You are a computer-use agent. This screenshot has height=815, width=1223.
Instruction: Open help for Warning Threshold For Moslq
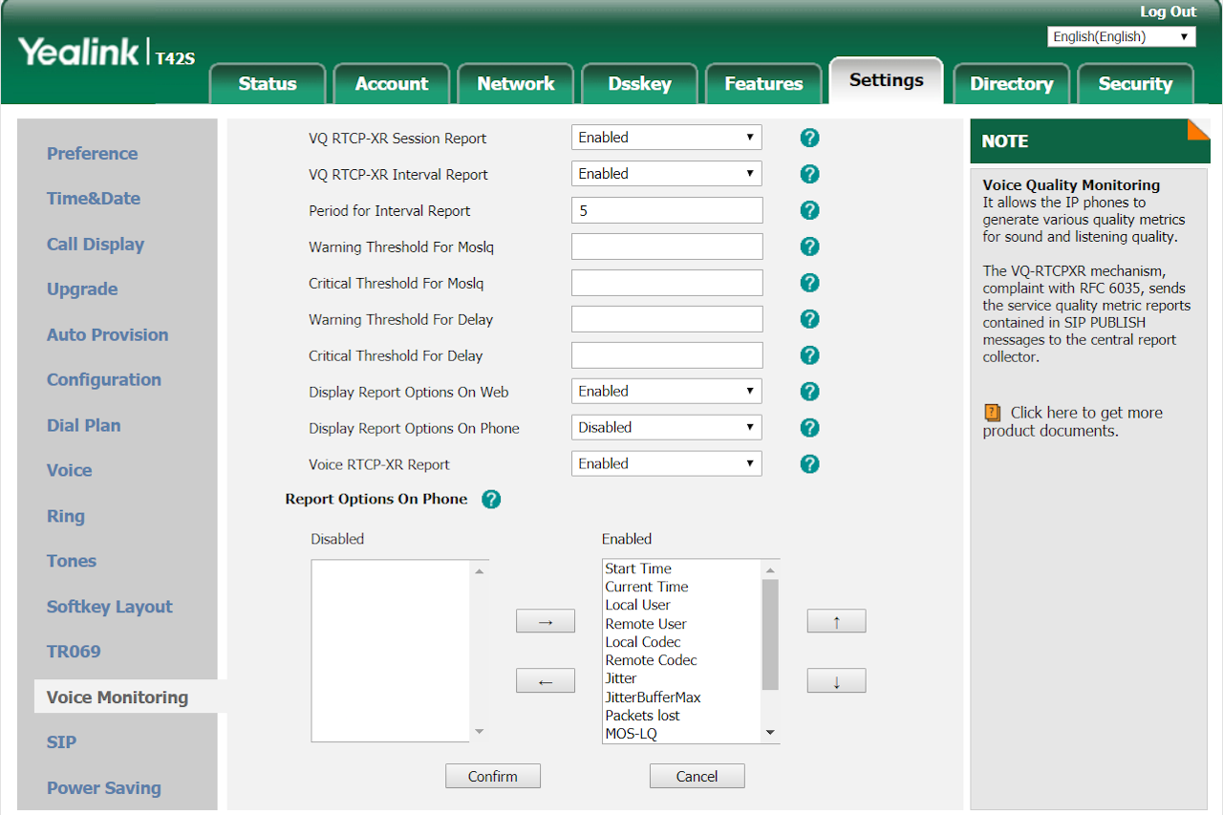809,247
